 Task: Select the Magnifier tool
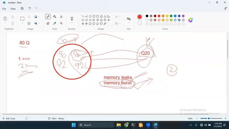61,23
